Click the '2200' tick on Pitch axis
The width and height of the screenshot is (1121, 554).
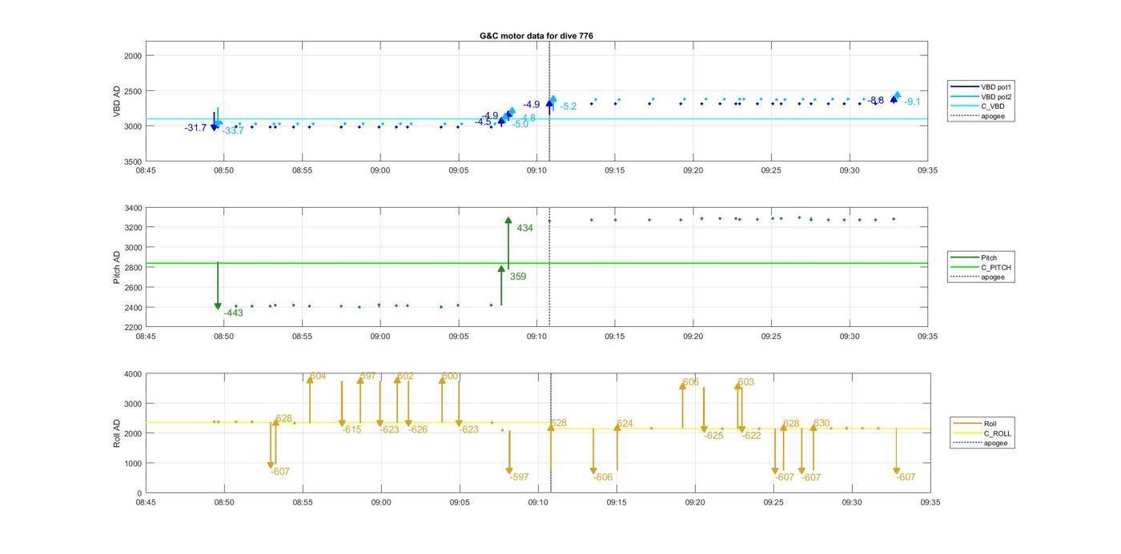[132, 327]
